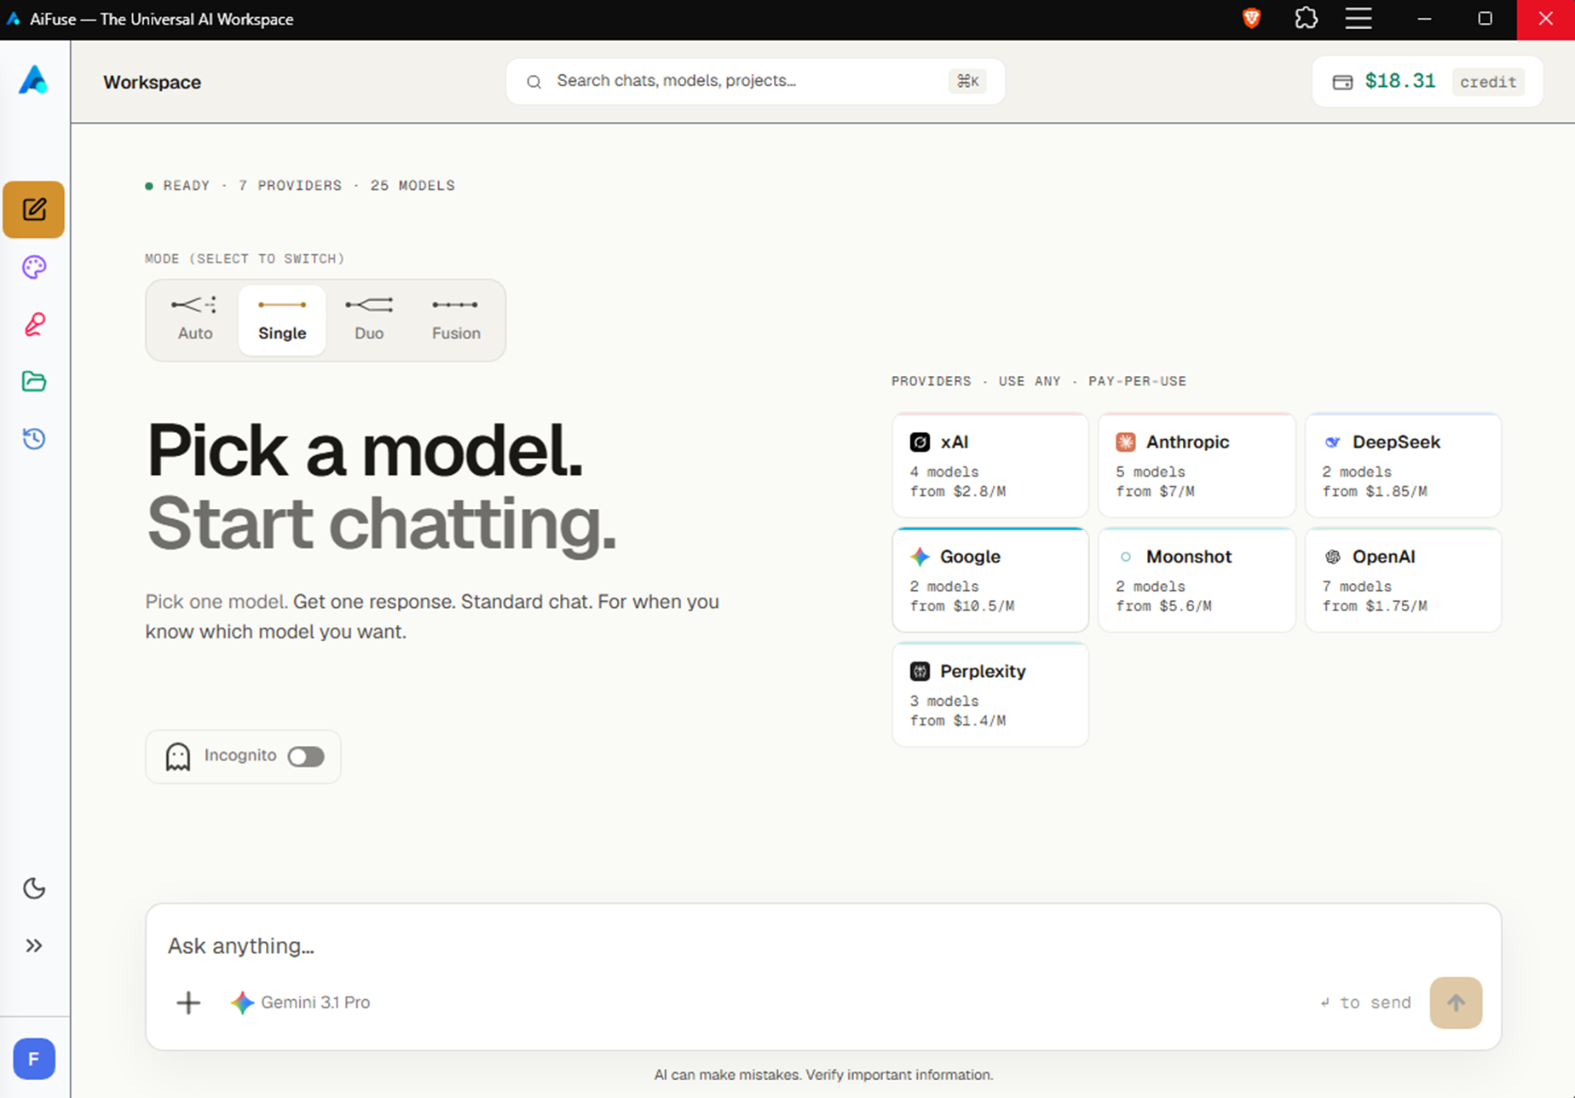Open the user profile avatar F
Image resolution: width=1575 pixels, height=1098 pixels.
click(34, 1059)
